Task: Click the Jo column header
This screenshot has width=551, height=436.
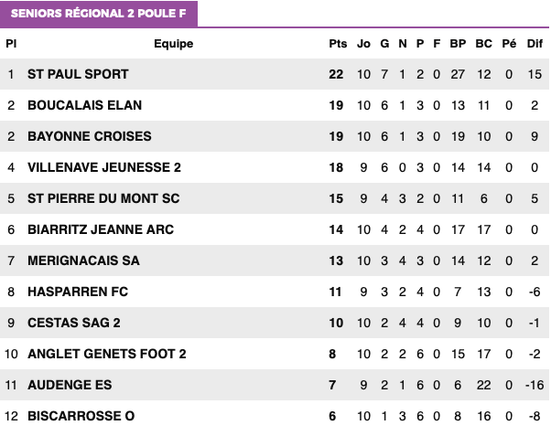Action: 363,44
